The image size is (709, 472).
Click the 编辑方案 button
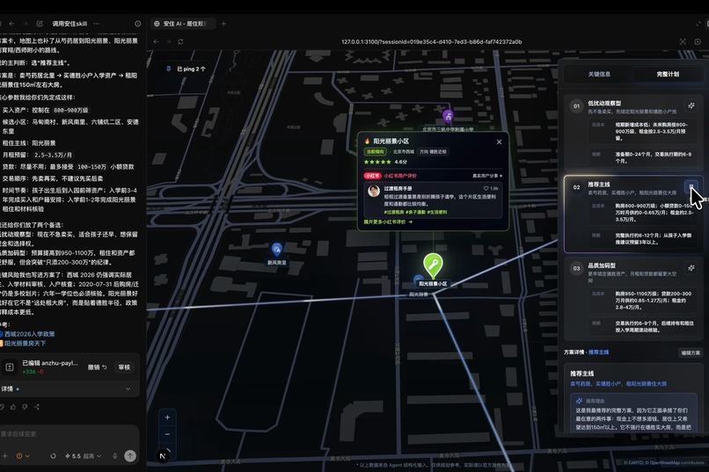(691, 352)
